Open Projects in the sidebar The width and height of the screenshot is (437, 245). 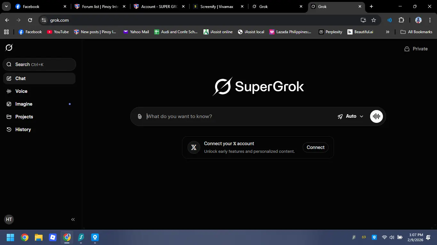point(39,117)
